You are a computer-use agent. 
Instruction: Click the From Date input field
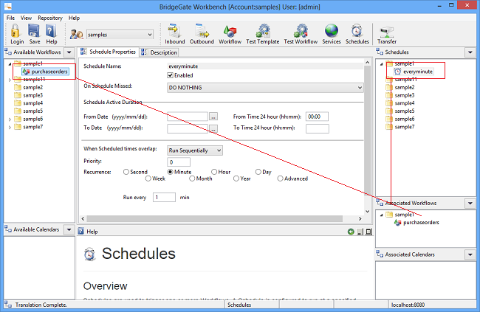click(188, 117)
